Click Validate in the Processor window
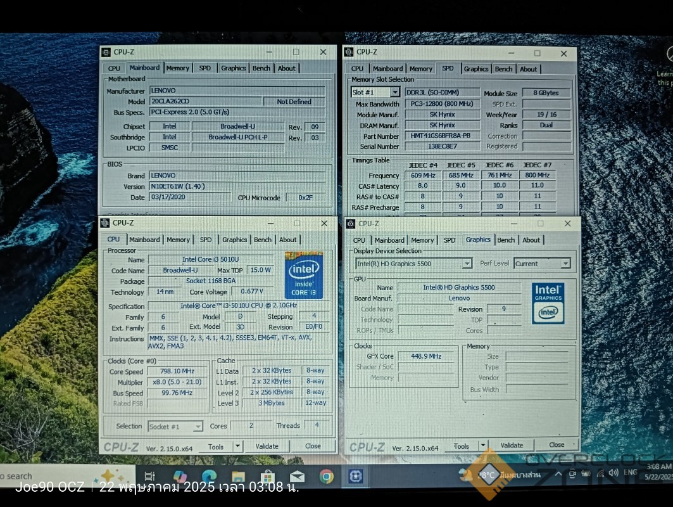673x507 pixels. pyautogui.click(x=267, y=446)
